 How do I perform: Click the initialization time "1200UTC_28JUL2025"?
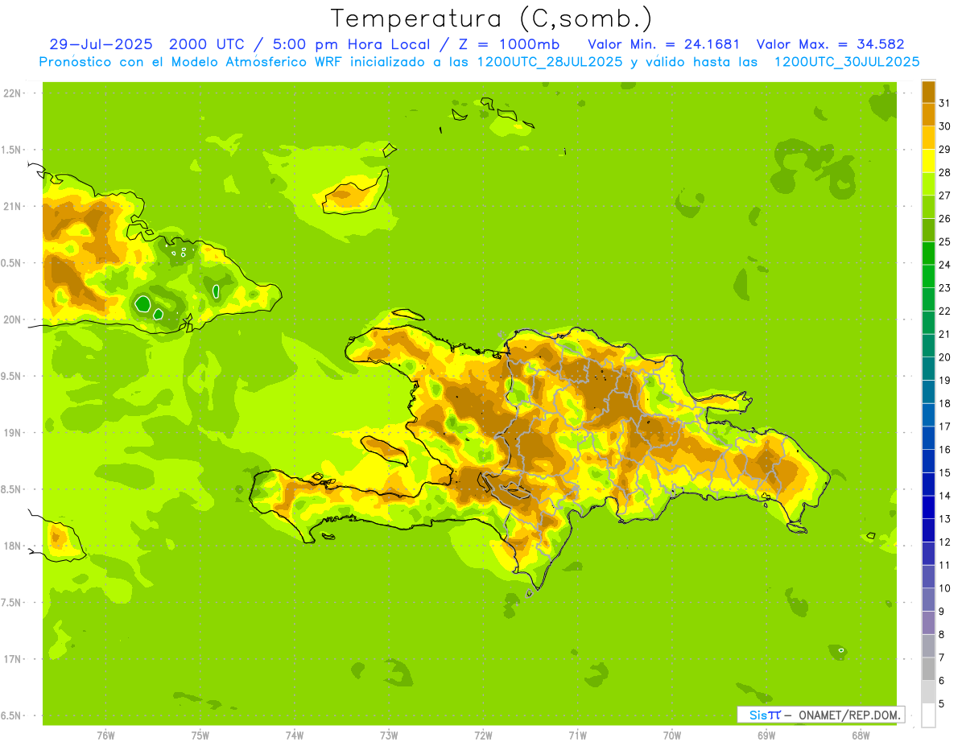550,62
